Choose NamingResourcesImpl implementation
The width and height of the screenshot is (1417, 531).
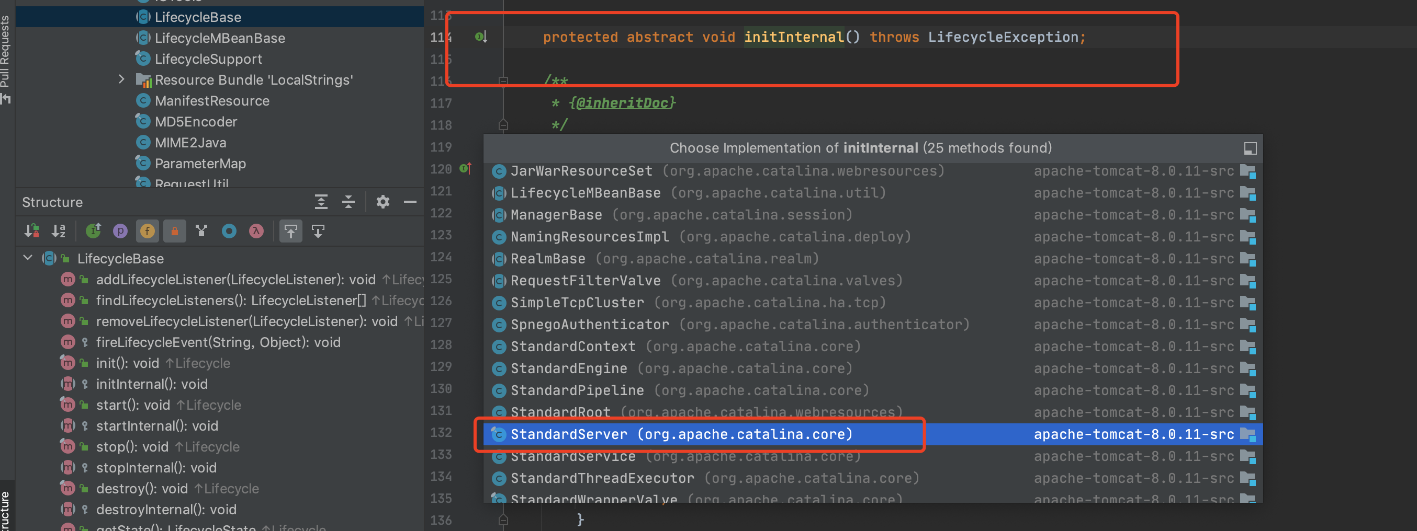click(x=873, y=237)
